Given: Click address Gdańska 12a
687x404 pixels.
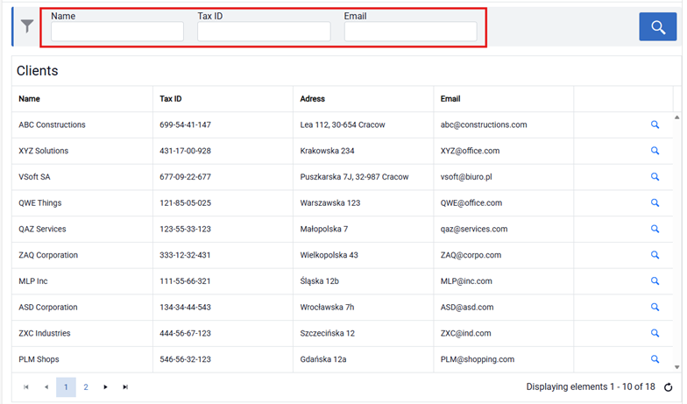Looking at the screenshot, I should (323, 359).
